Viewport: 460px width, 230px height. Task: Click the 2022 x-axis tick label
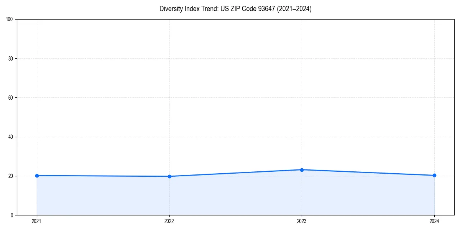169,221
